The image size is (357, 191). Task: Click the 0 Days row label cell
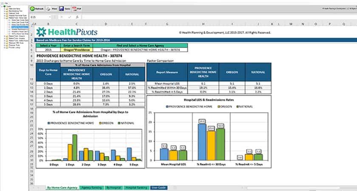[48, 84]
